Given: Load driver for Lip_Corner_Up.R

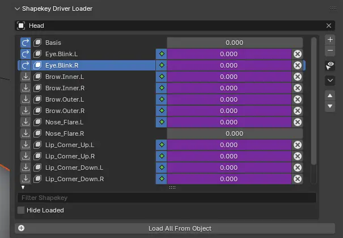Looking at the screenshot, I should pos(26,156).
